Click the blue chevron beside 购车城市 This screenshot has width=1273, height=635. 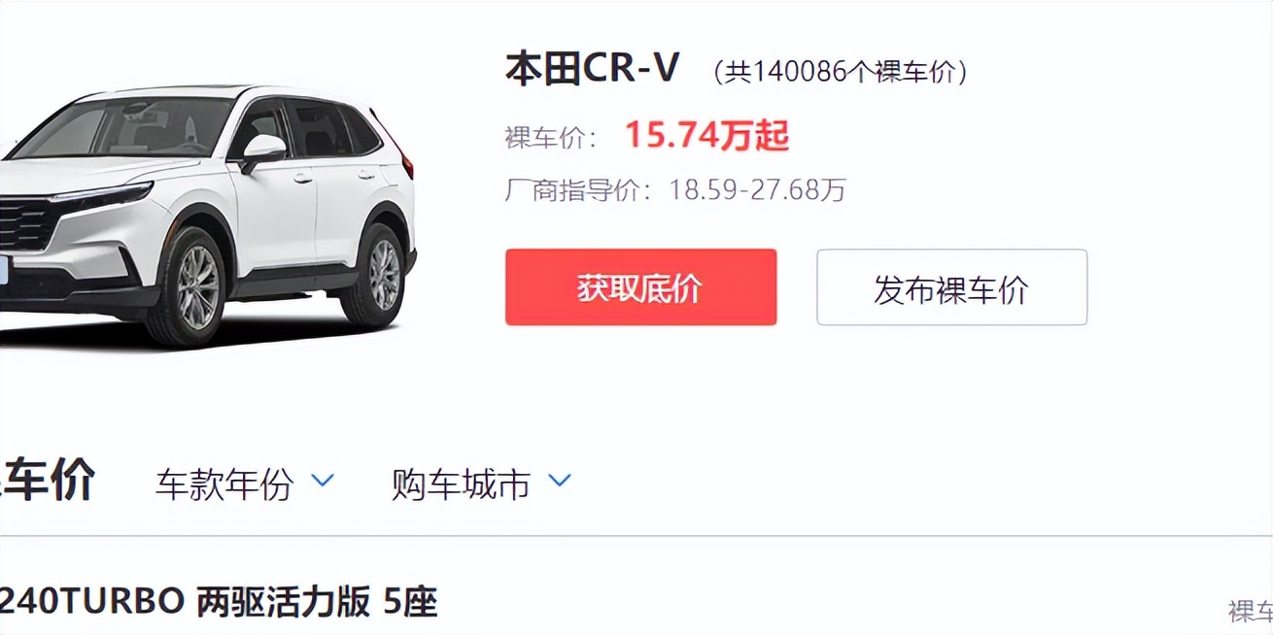(559, 480)
